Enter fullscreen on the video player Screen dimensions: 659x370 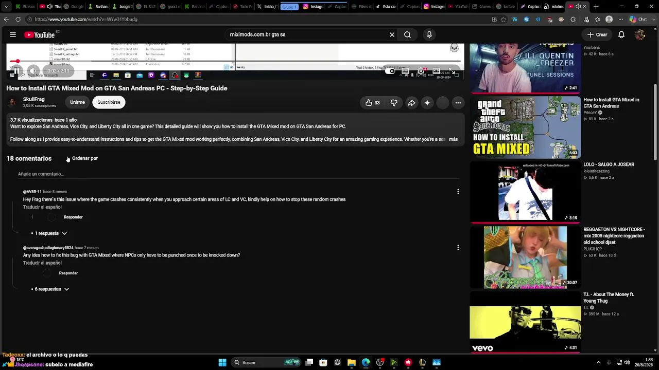[452, 71]
